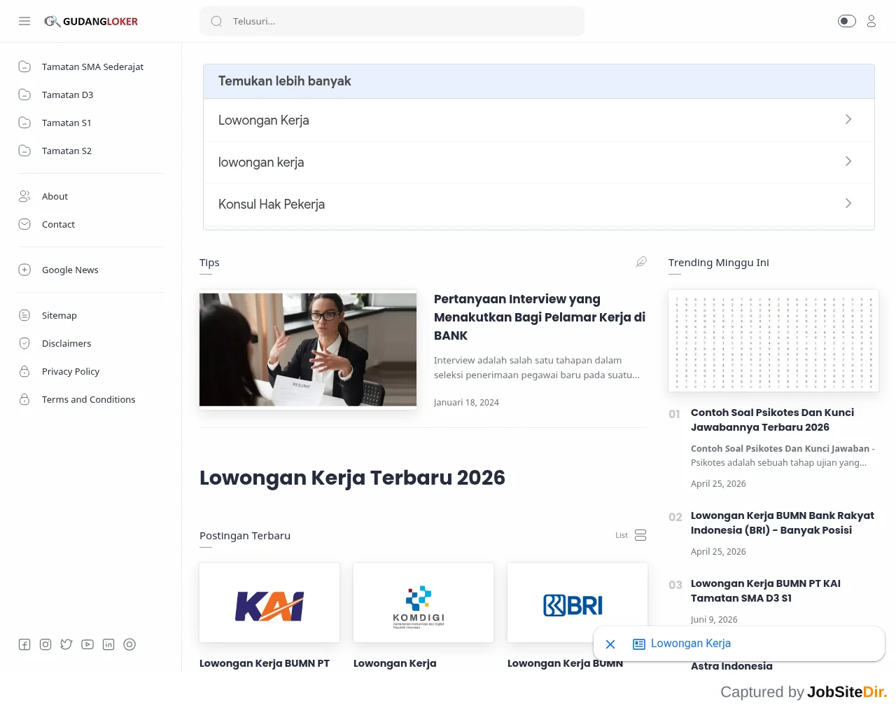Click the shield icon beside Disclaimers
Image resolution: width=896 pixels, height=713 pixels.
coord(24,343)
